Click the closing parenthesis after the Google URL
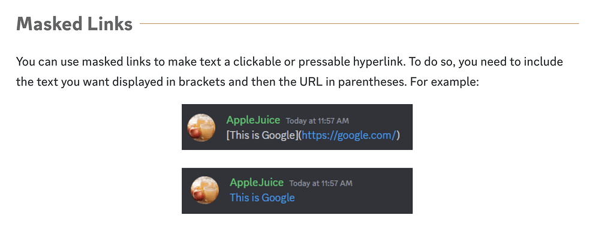Screen dimensions: 614x236 click(x=398, y=135)
